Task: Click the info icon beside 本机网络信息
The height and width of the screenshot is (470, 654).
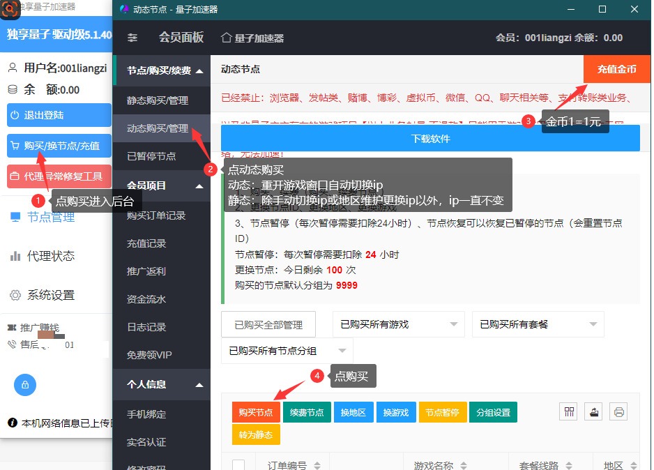Action: pyautogui.click(x=13, y=423)
